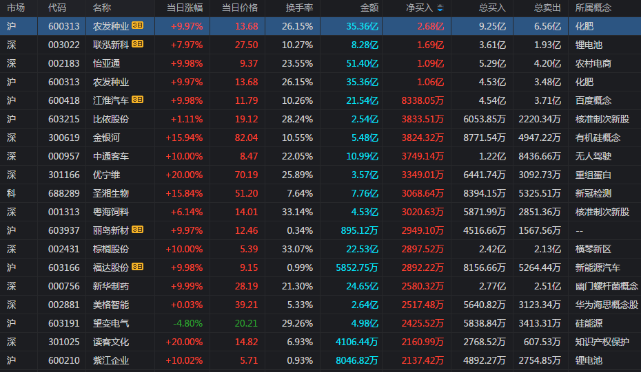Sort by the 当日价格 column header
The image size is (641, 372).
[240, 8]
